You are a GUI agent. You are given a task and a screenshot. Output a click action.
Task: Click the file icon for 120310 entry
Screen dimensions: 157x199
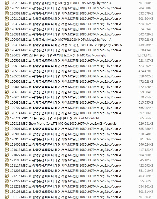tap(7, 18)
